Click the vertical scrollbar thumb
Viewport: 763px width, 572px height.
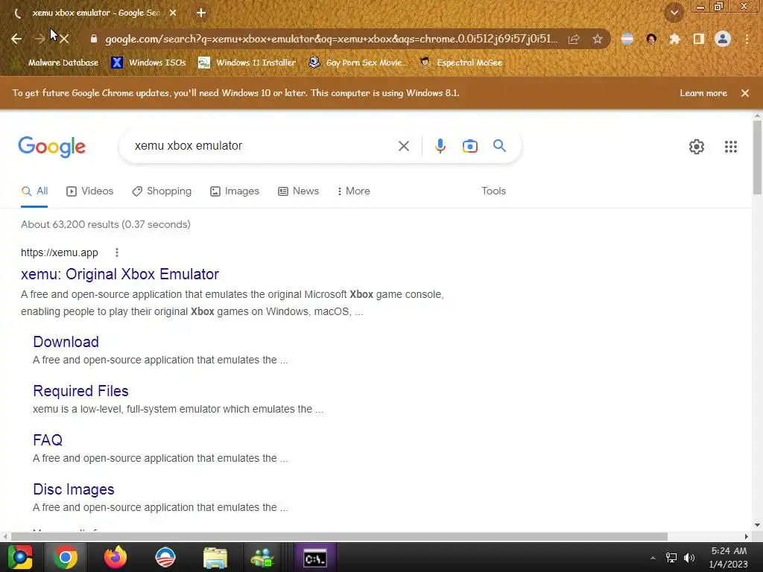pos(757,158)
